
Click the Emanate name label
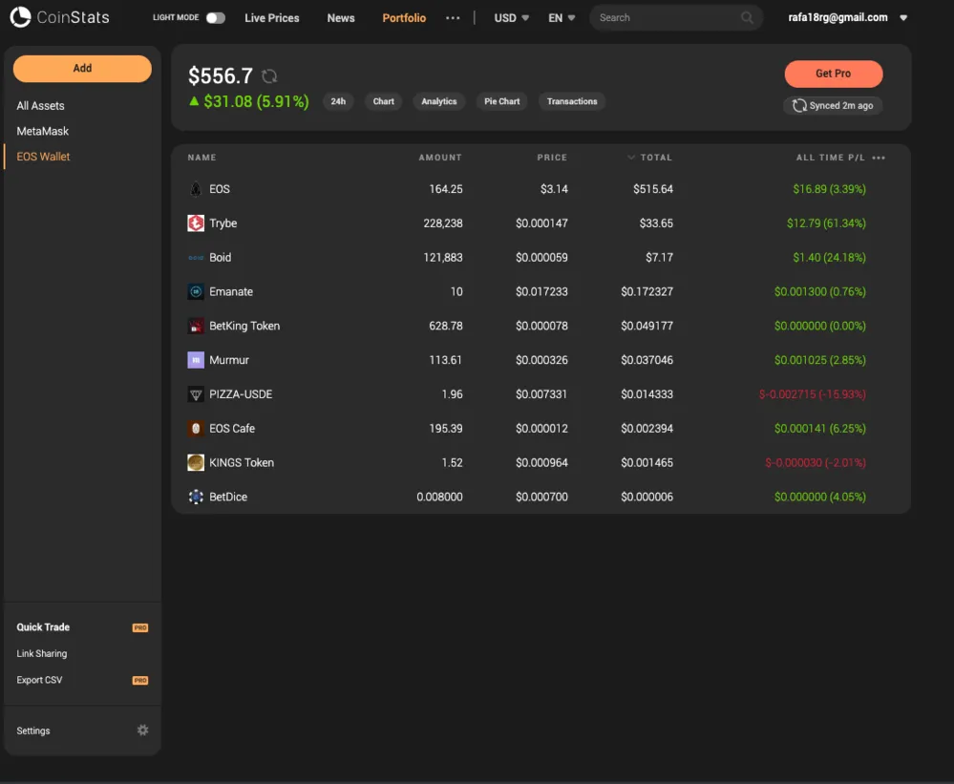(230, 291)
